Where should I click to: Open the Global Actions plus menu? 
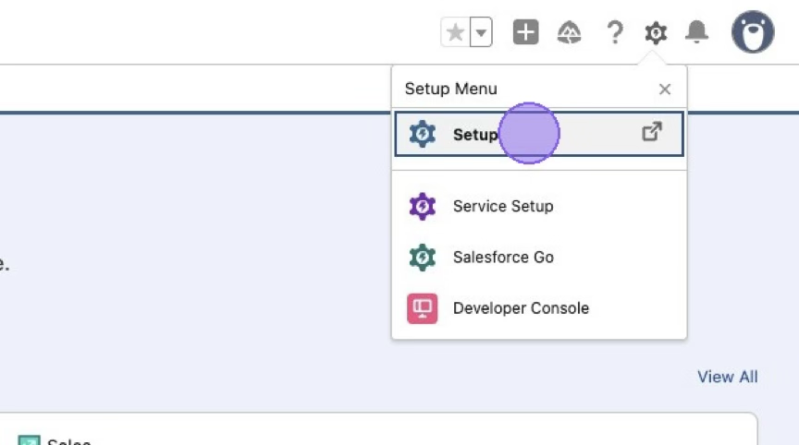tap(525, 33)
